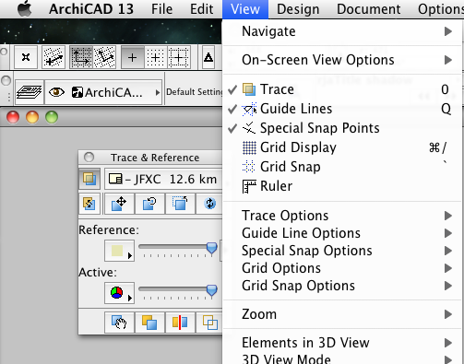Toggle the eye layer visibility icon
Viewport: 464px width, 364px height.
click(x=56, y=92)
